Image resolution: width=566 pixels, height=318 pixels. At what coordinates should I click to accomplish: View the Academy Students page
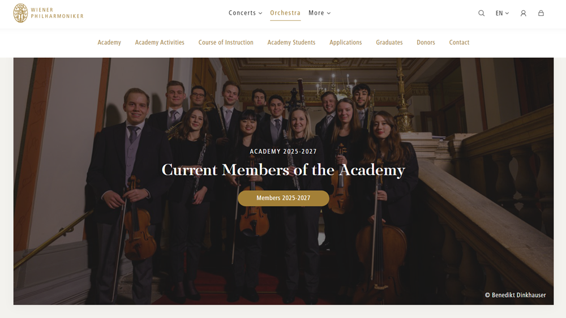pyautogui.click(x=291, y=42)
